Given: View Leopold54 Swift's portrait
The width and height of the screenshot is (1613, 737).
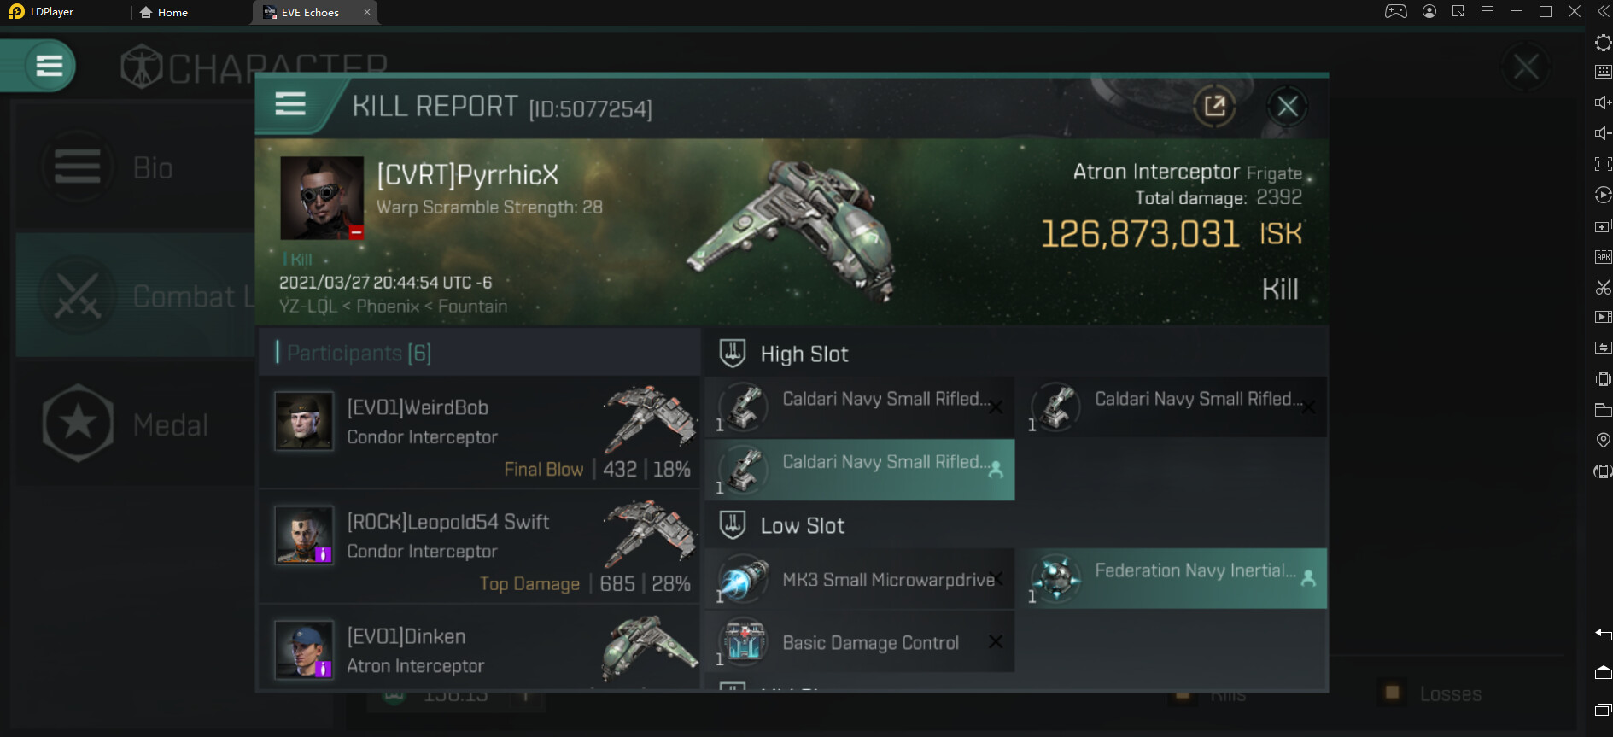Looking at the screenshot, I should point(303,536).
